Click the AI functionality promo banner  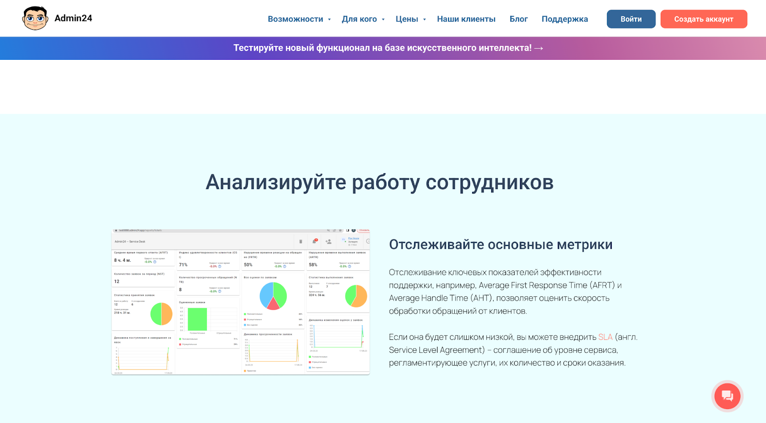click(383, 48)
